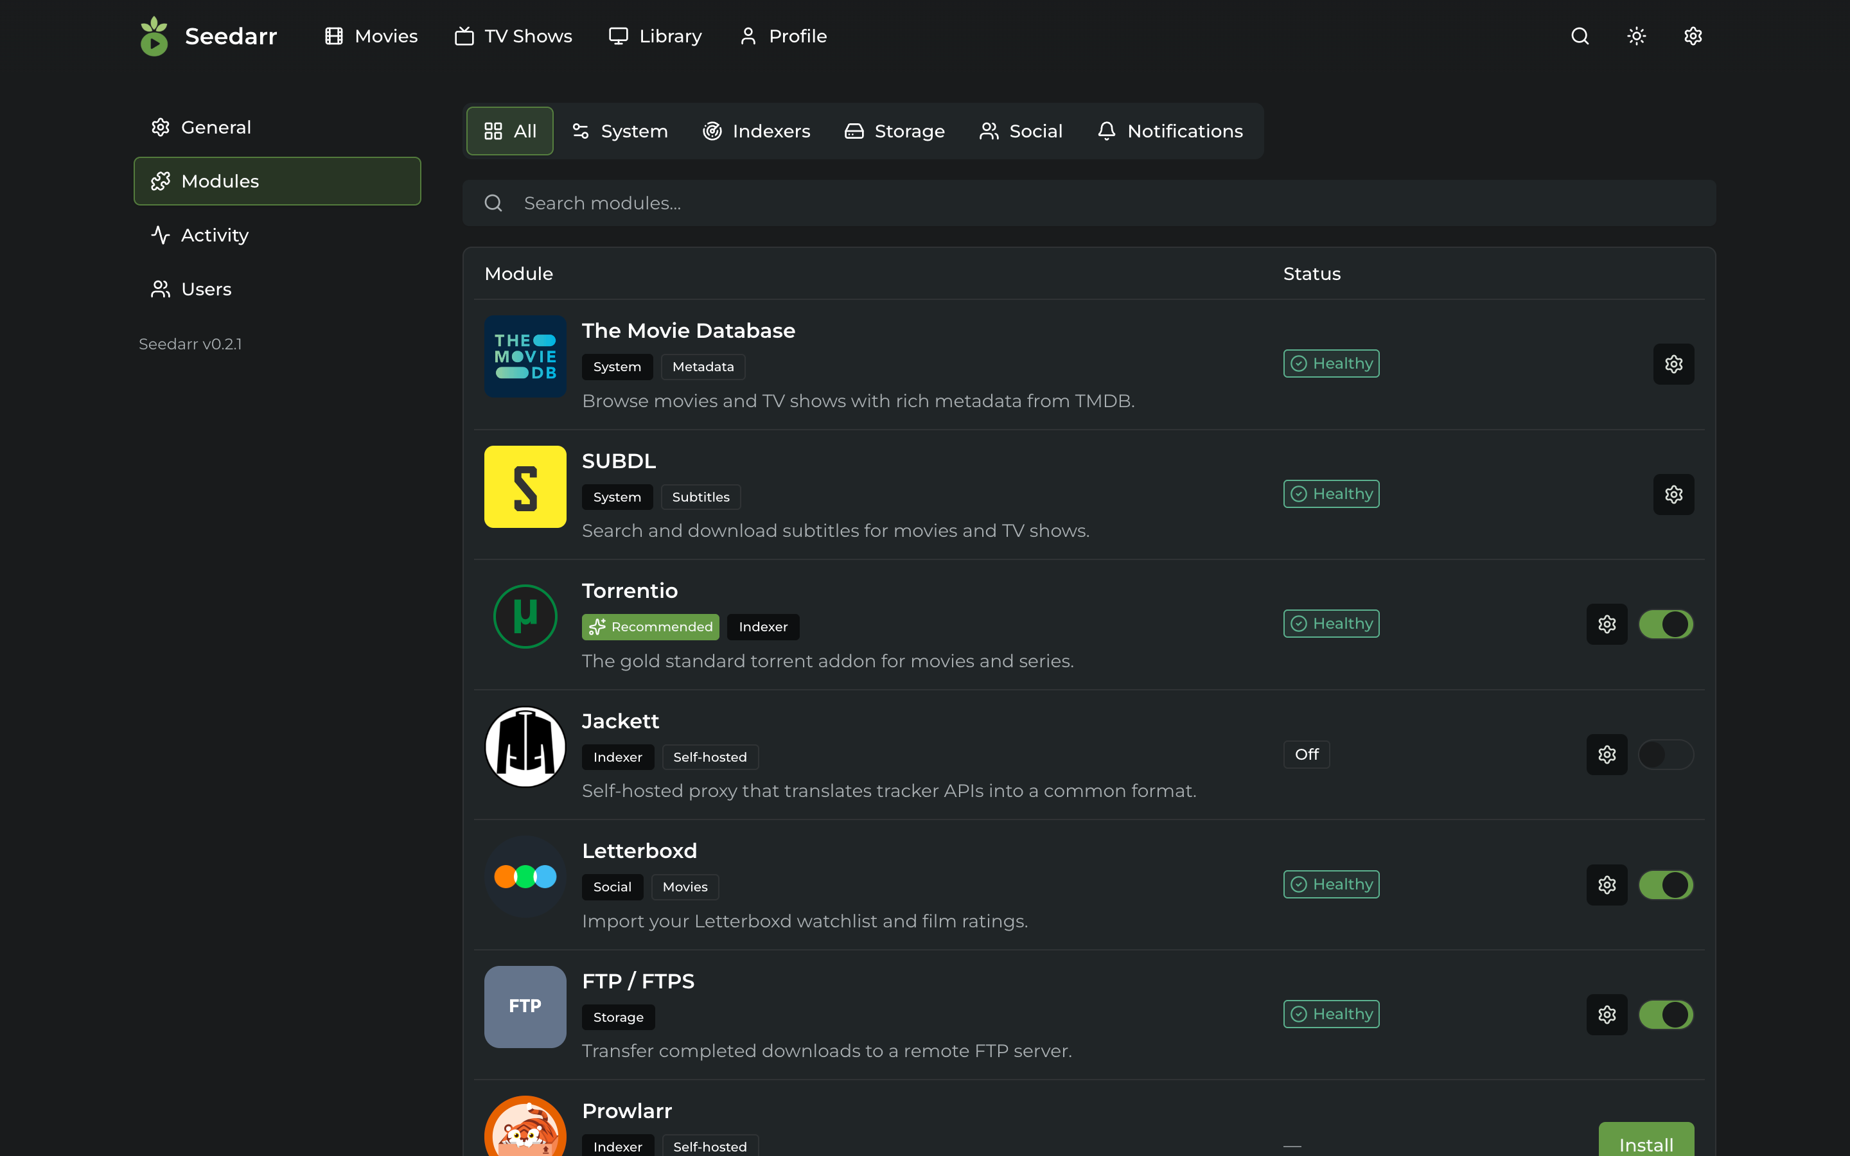1850x1156 pixels.
Task: Click the Seedarr logo icon
Action: (x=154, y=36)
